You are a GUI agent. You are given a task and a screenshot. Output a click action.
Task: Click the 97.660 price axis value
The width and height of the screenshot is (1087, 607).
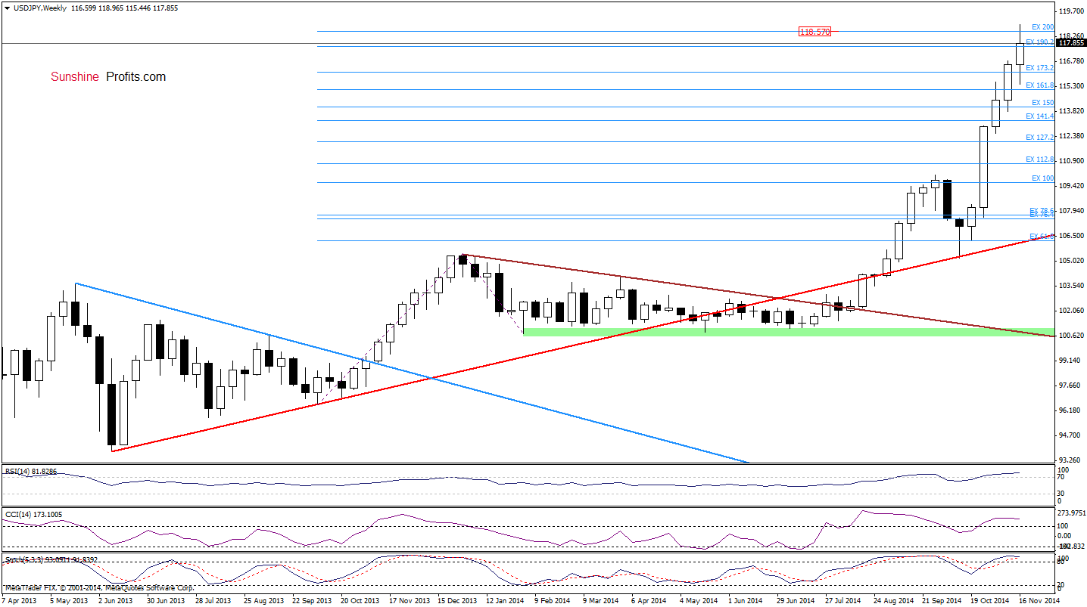[1070, 386]
